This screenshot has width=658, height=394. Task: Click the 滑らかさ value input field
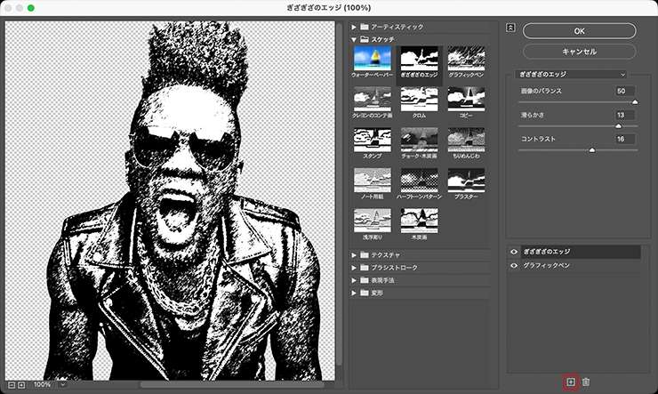[x=625, y=115]
